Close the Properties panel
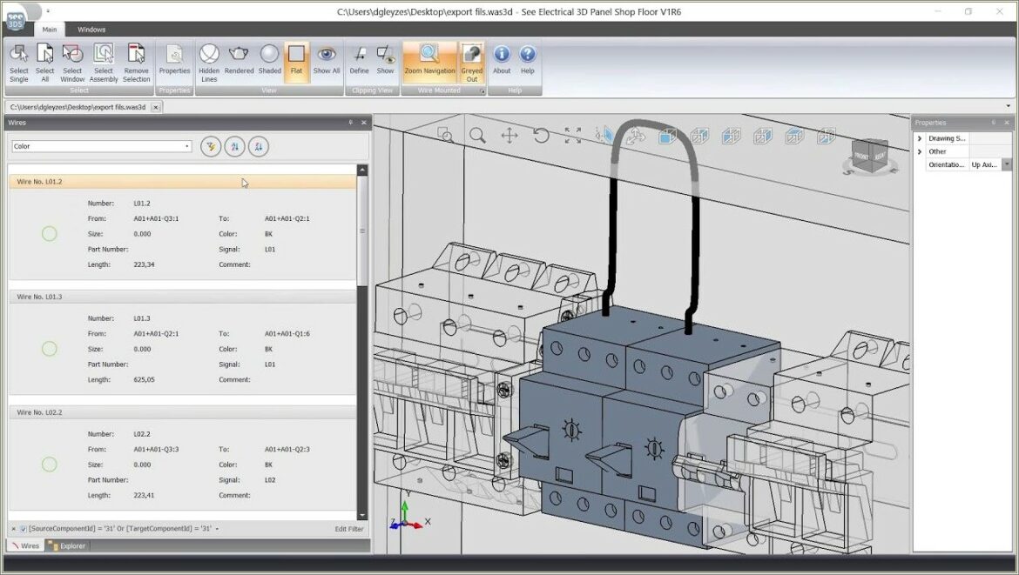Image resolution: width=1019 pixels, height=575 pixels. point(1007,122)
